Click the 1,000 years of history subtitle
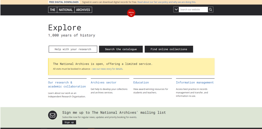 point(72,35)
